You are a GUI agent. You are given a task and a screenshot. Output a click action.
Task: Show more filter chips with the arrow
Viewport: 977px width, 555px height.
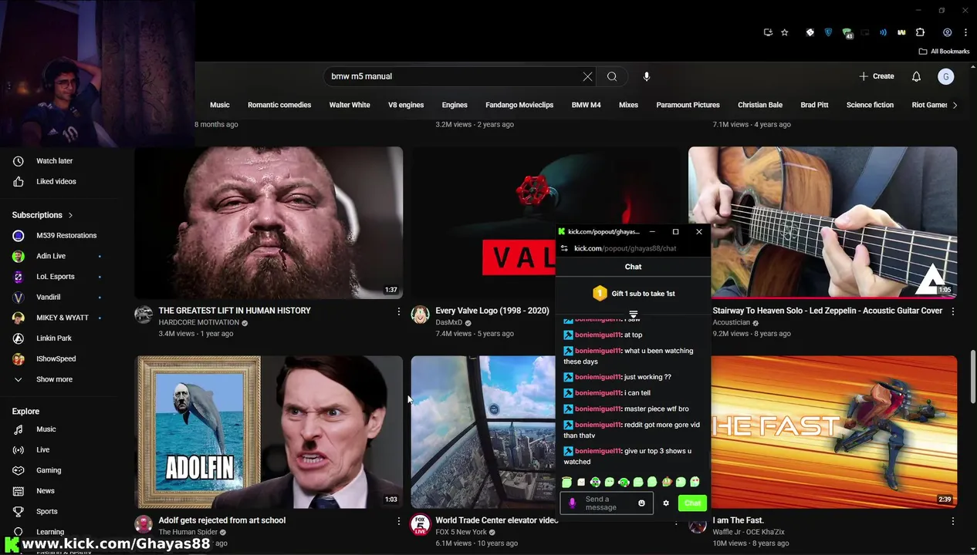955,105
